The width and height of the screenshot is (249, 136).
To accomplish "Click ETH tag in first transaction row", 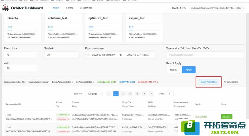I will coord(9,115).
